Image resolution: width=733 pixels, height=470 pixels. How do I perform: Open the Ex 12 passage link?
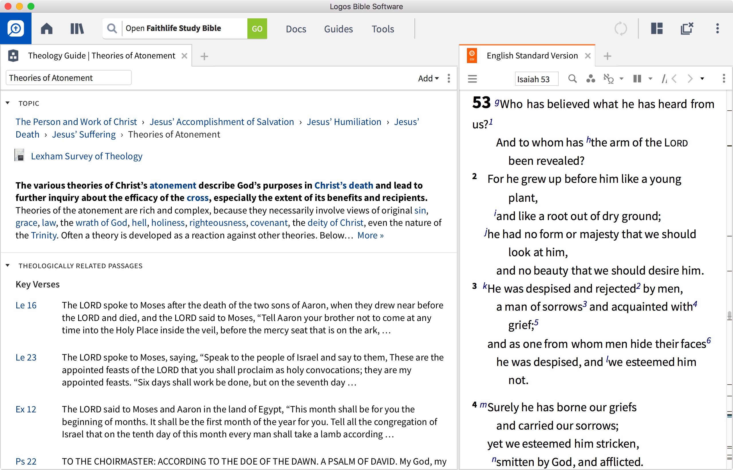point(26,409)
